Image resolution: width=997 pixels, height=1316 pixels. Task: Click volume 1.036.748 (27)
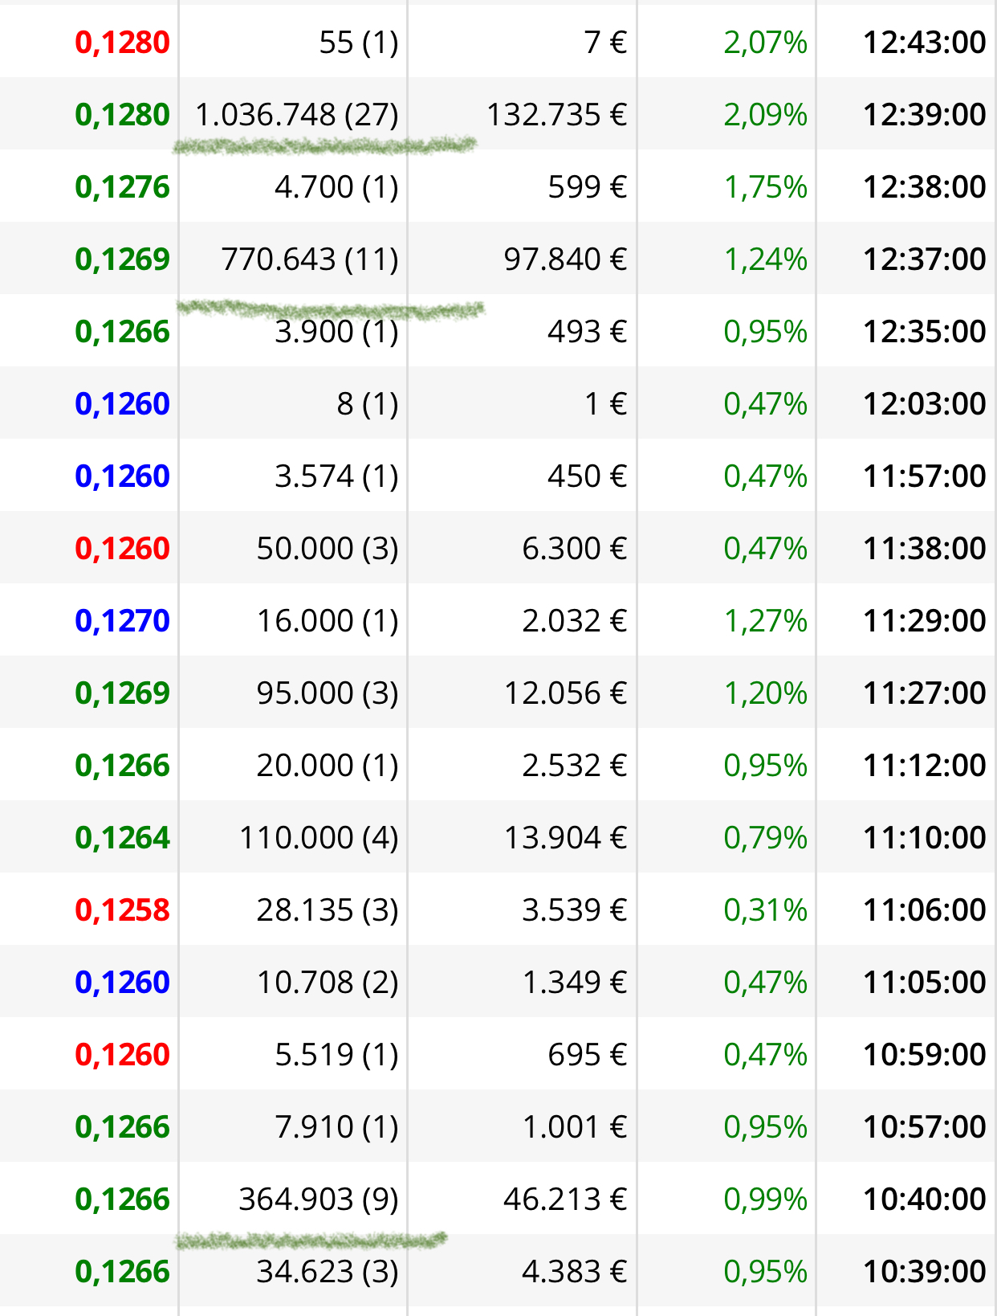click(297, 115)
